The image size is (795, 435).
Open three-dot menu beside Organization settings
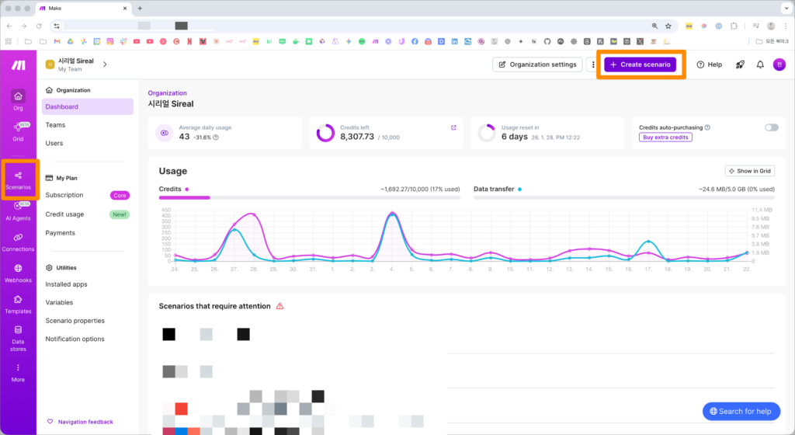594,64
